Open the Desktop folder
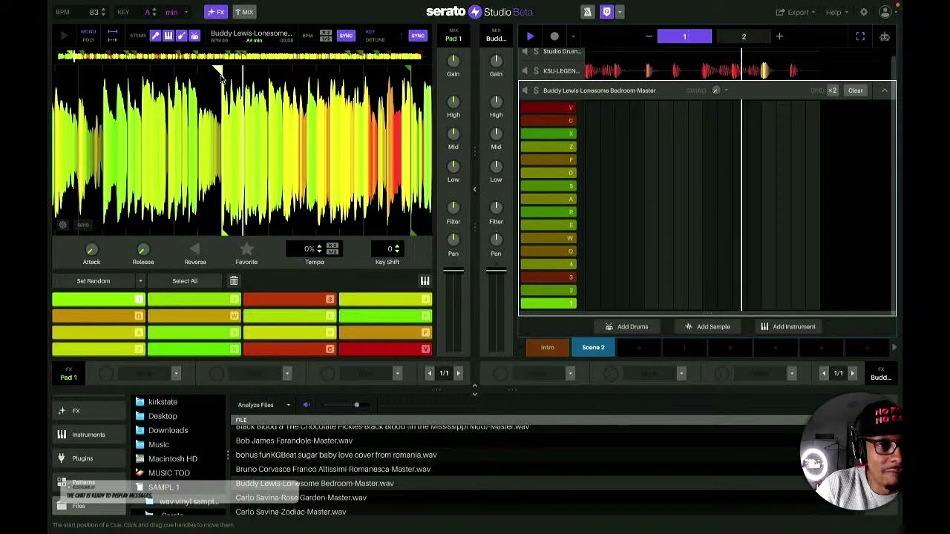 coord(163,416)
